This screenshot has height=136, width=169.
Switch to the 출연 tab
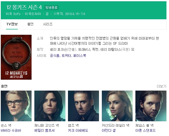point(30,24)
